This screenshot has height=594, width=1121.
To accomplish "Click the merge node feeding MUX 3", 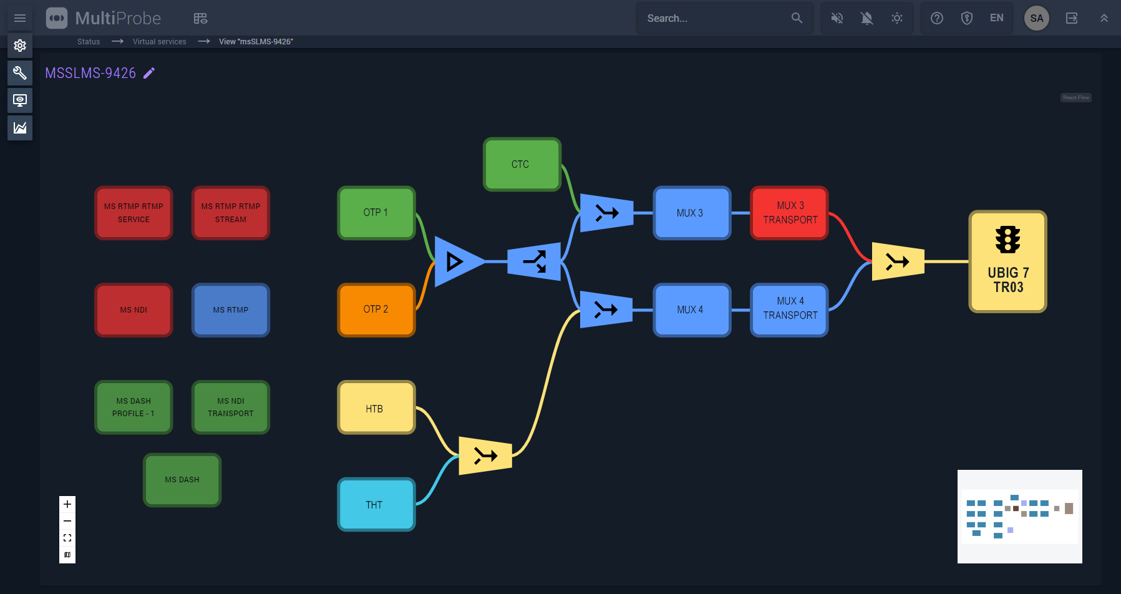I will [607, 213].
